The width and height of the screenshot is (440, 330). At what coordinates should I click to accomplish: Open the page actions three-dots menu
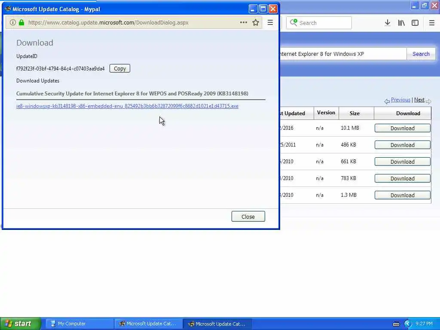pos(244,22)
